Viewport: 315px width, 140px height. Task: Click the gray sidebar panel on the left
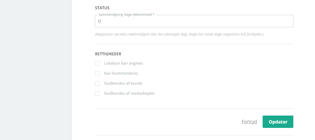coord(36,70)
